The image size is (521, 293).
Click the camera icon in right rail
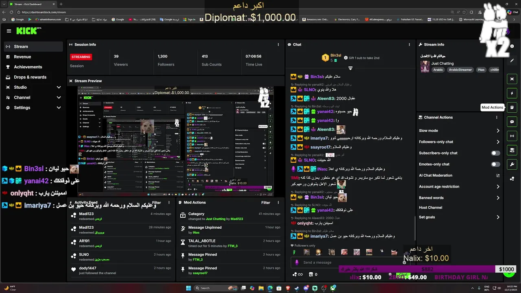512,150
